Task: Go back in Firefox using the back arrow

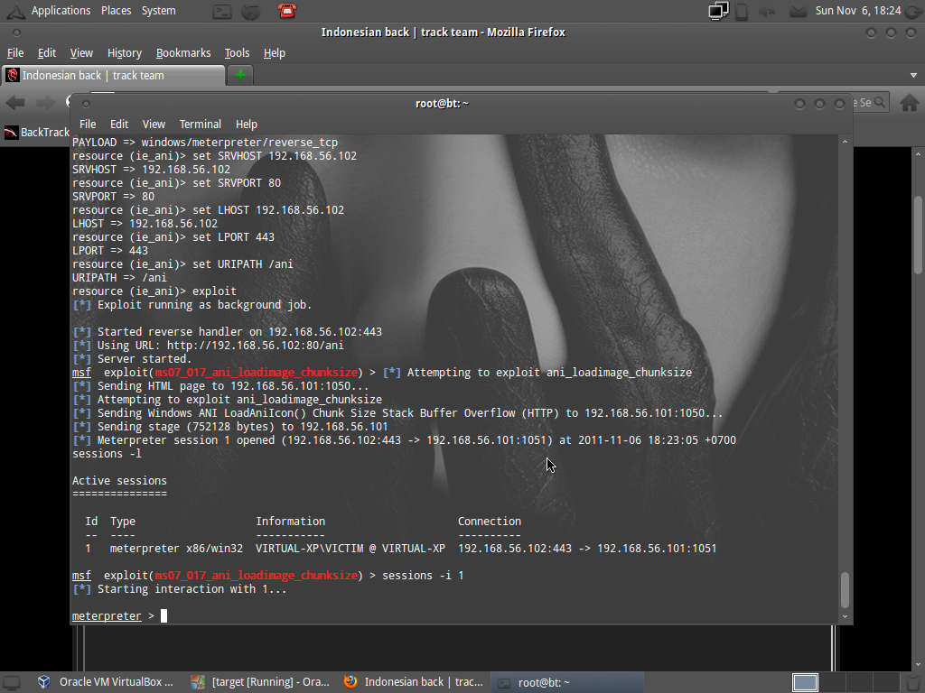Action: click(x=15, y=103)
